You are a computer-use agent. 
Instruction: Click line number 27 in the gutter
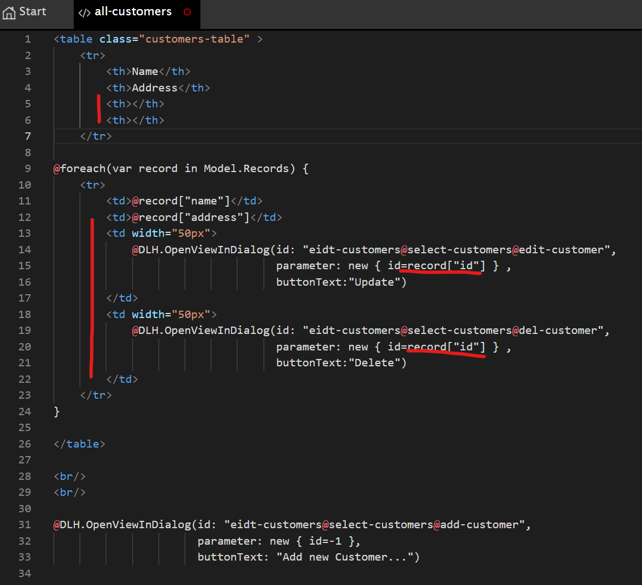coord(24,460)
